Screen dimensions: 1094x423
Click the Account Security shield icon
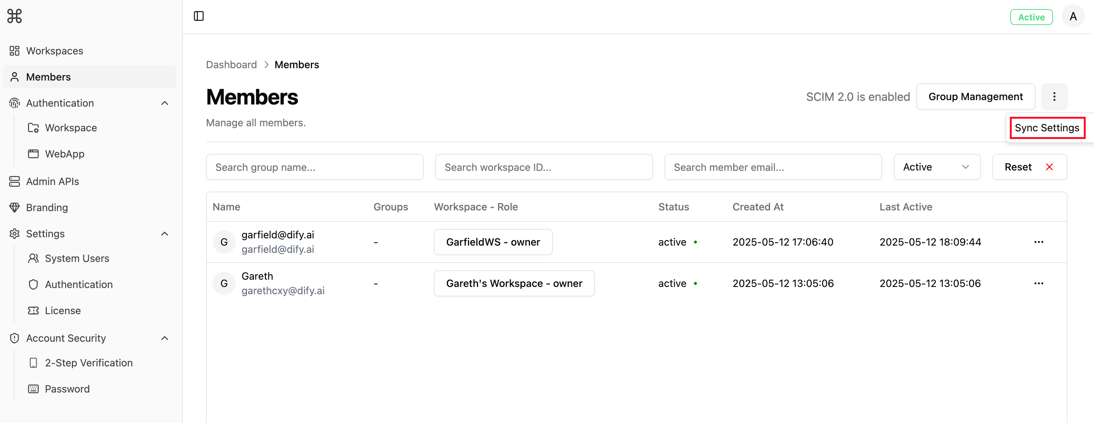[15, 338]
